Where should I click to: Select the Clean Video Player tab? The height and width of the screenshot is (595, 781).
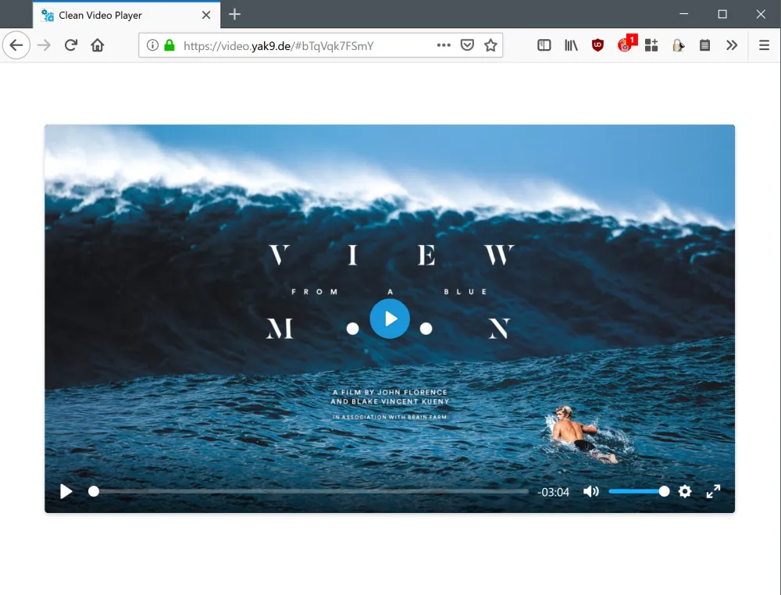click(127, 15)
